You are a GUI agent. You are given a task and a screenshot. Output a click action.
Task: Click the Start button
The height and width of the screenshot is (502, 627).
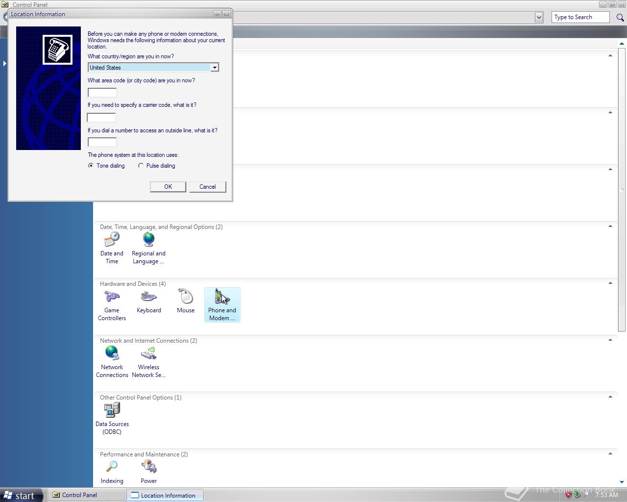pos(22,495)
